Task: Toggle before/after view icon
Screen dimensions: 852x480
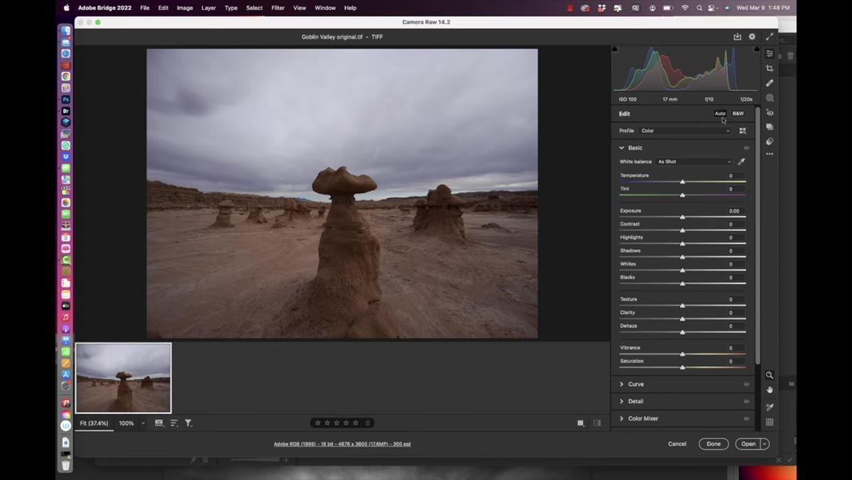Action: click(597, 423)
